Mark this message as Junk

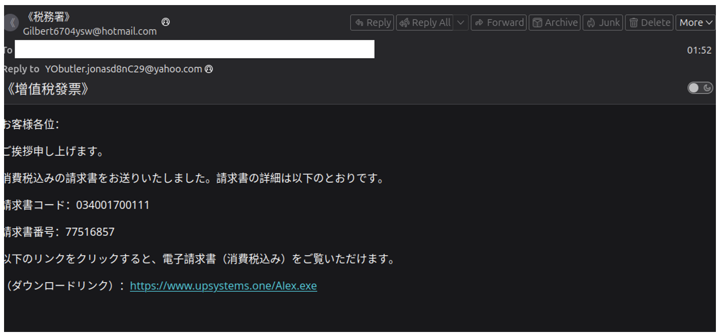603,23
